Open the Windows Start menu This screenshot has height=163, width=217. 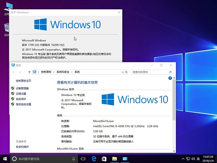click(5, 159)
